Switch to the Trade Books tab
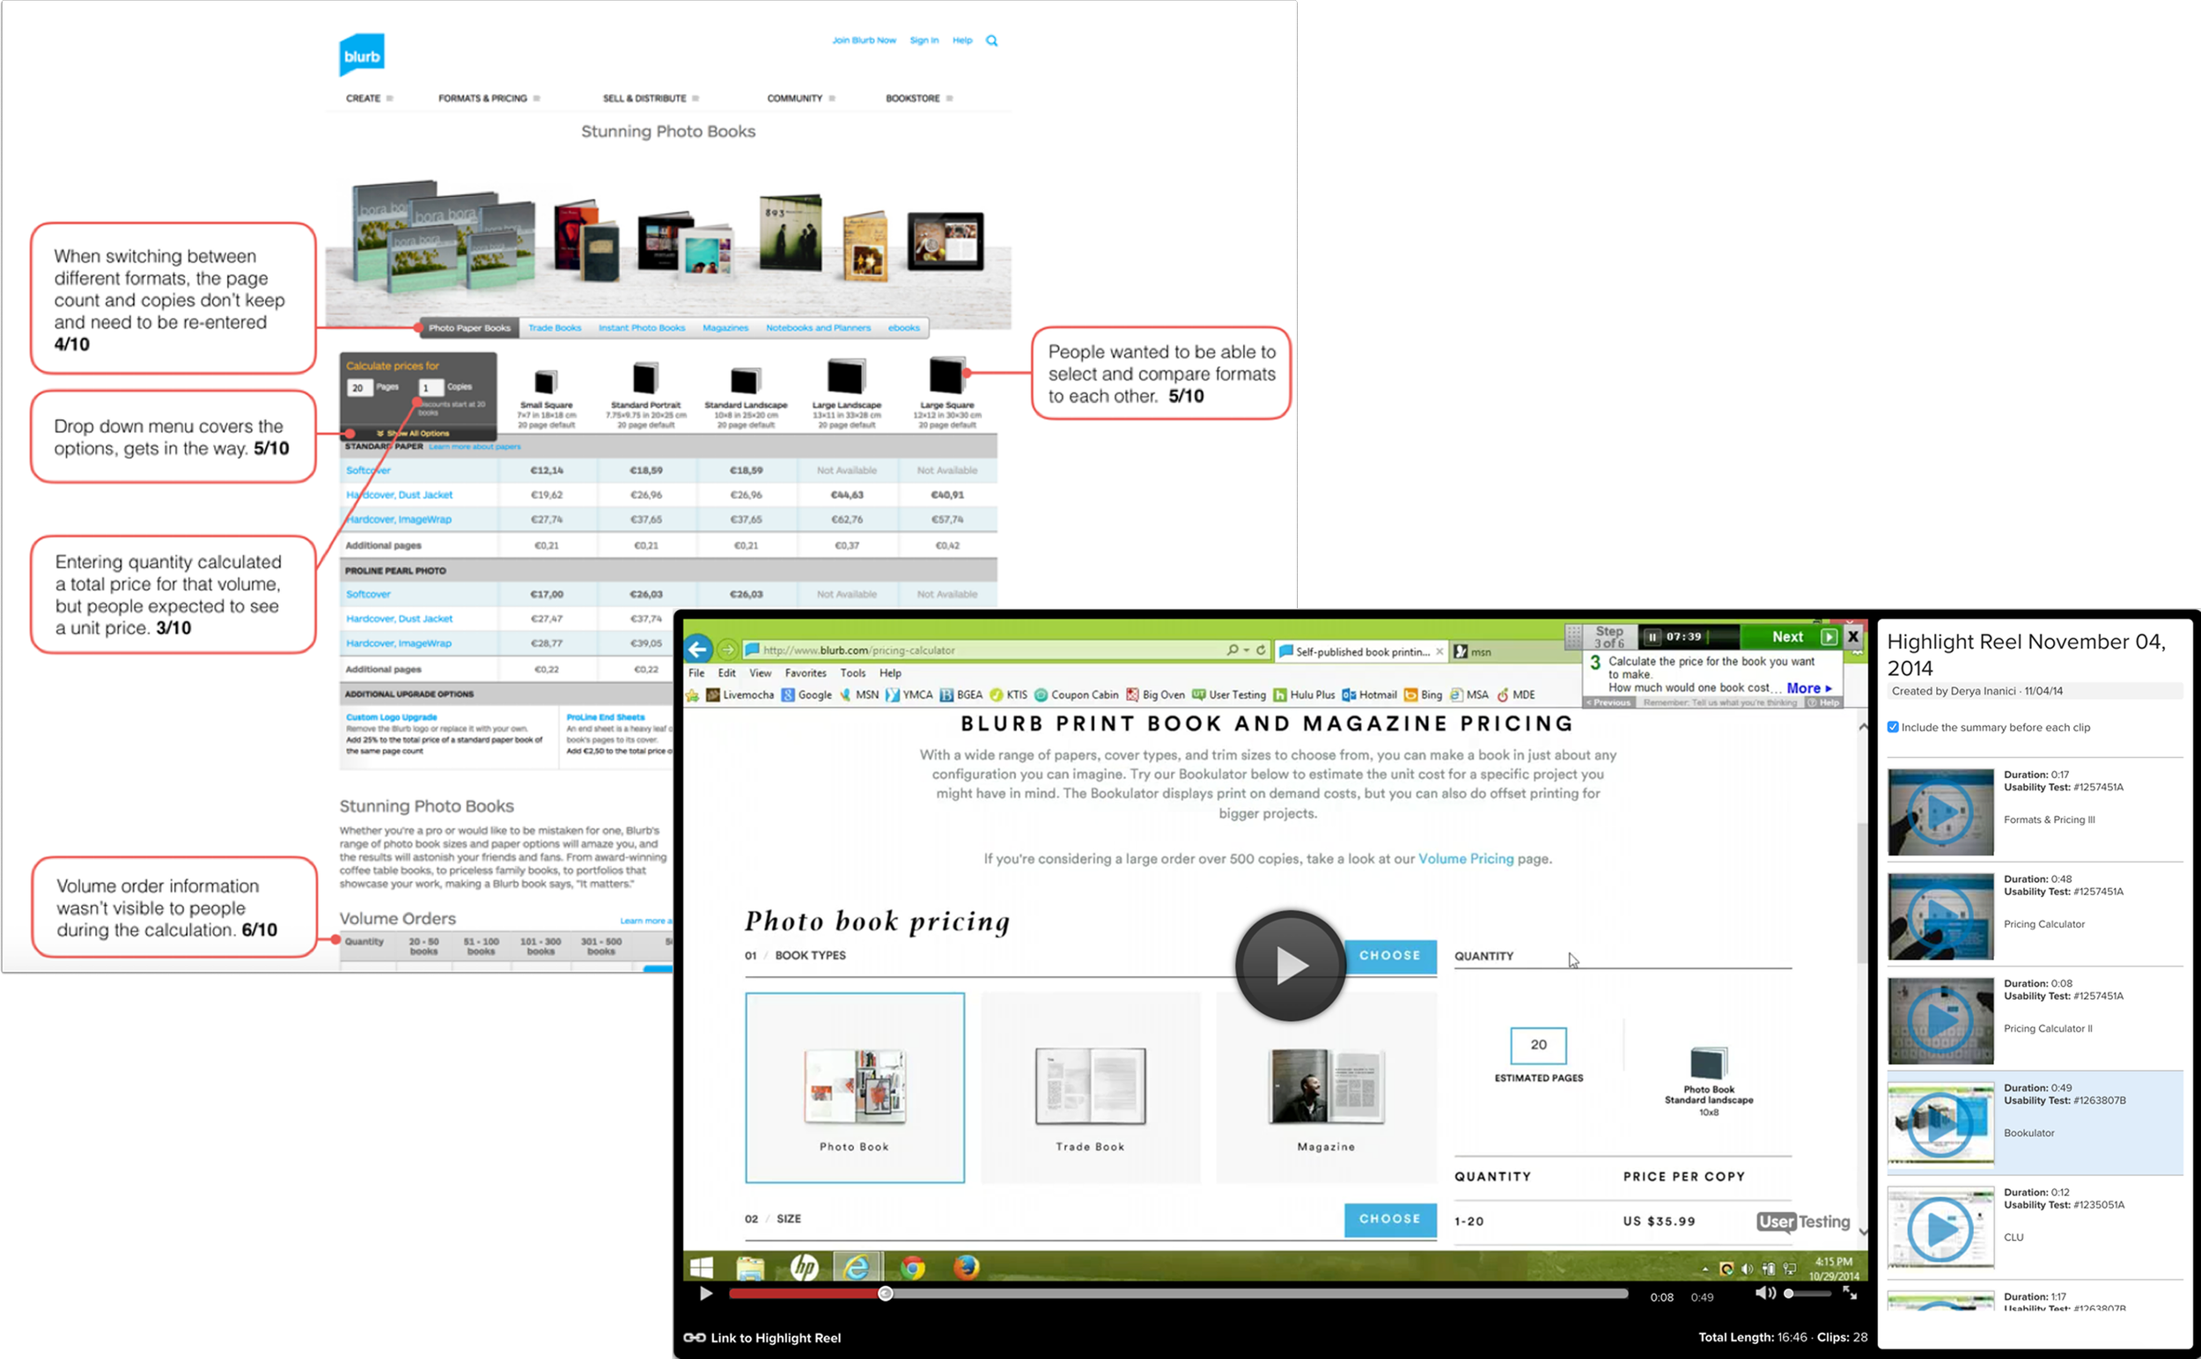The image size is (2201, 1359). [555, 328]
